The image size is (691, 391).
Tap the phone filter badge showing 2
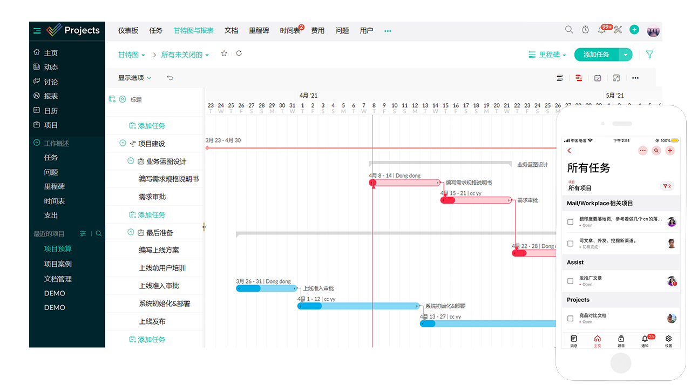(667, 186)
